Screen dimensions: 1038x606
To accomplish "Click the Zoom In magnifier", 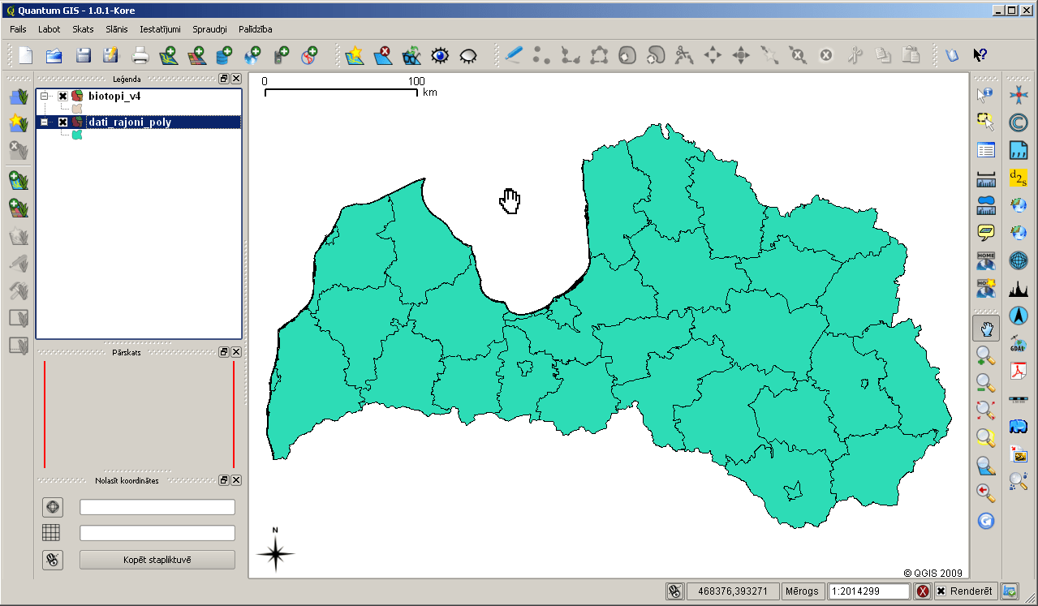I will (x=985, y=355).
